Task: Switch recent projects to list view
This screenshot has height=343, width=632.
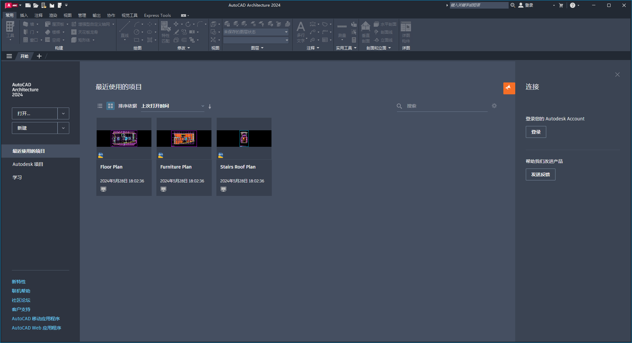Action: 100,106
